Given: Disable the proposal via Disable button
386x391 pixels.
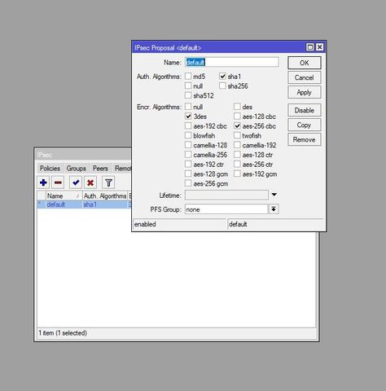Looking at the screenshot, I should point(305,110).
